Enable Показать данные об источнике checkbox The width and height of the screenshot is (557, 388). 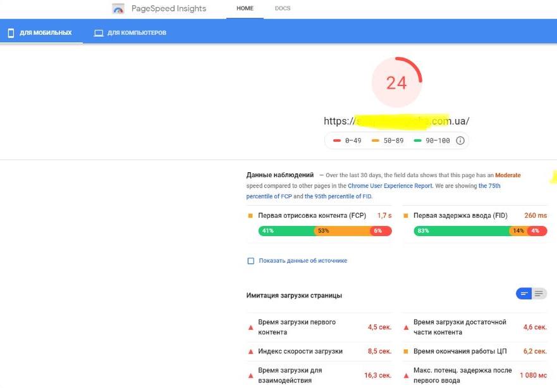pos(251,261)
